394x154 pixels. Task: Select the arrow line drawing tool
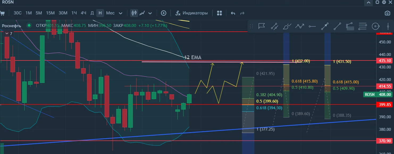pyautogui.click(x=325, y=26)
